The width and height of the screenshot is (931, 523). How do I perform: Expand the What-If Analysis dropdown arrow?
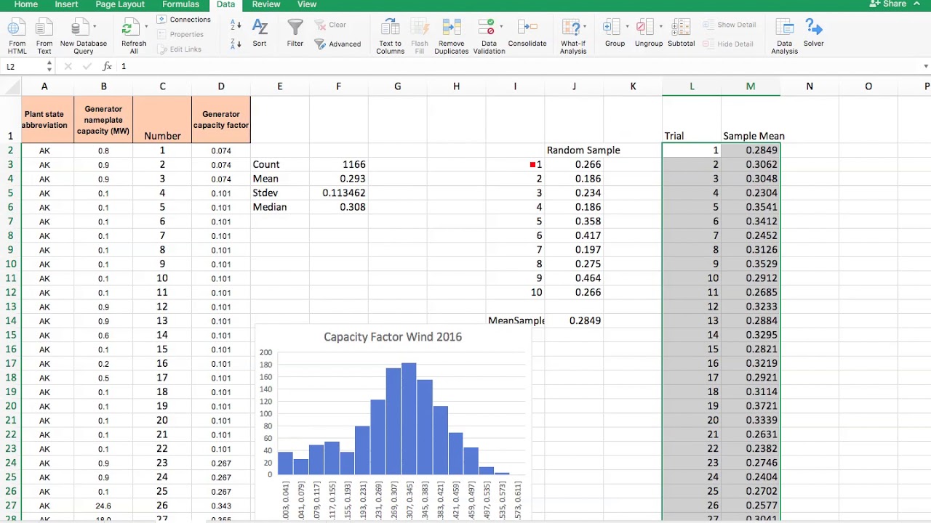click(x=585, y=27)
